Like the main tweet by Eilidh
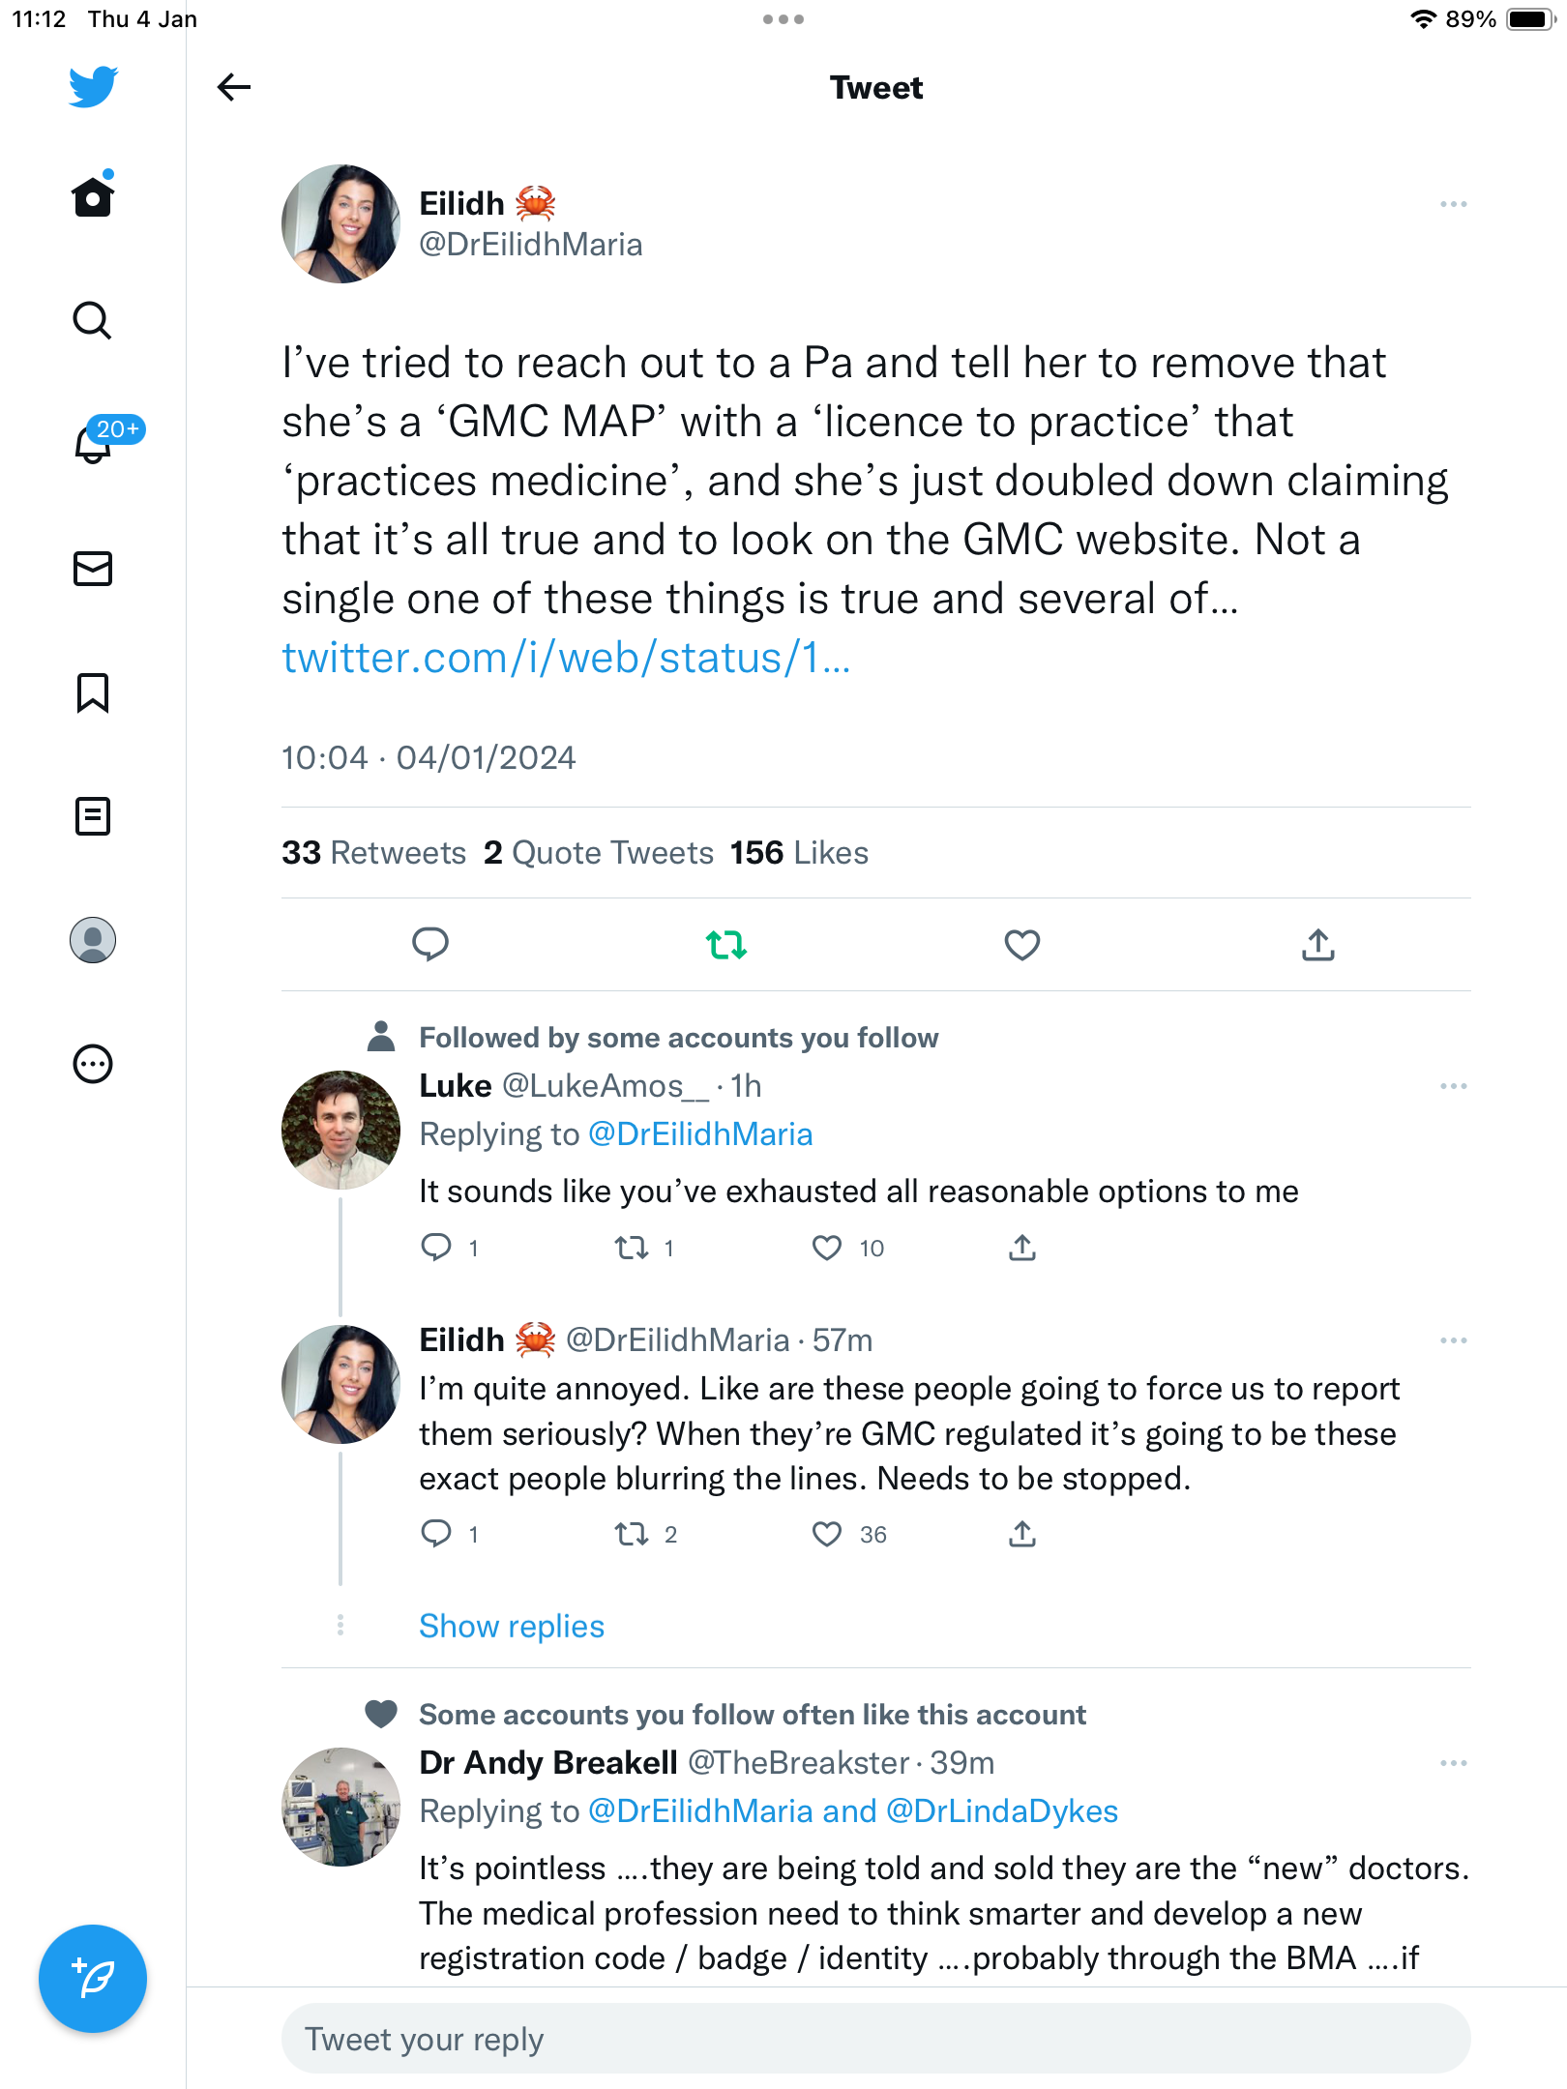The width and height of the screenshot is (1567, 2089). pyautogui.click(x=1022, y=945)
